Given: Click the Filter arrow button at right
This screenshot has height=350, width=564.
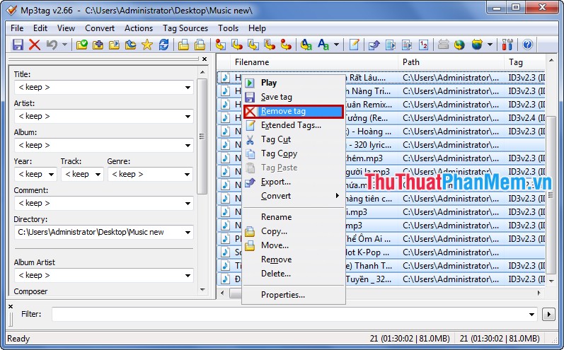Looking at the screenshot, I should (x=548, y=315).
